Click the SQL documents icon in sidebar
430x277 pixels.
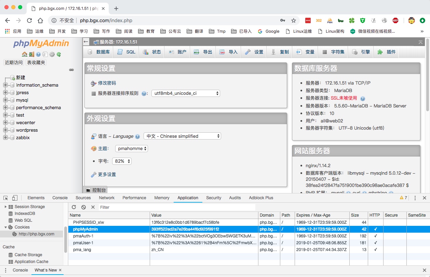coord(45,54)
